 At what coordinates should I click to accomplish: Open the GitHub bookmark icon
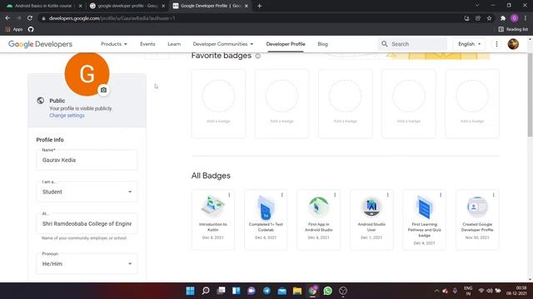pyautogui.click(x=31, y=30)
